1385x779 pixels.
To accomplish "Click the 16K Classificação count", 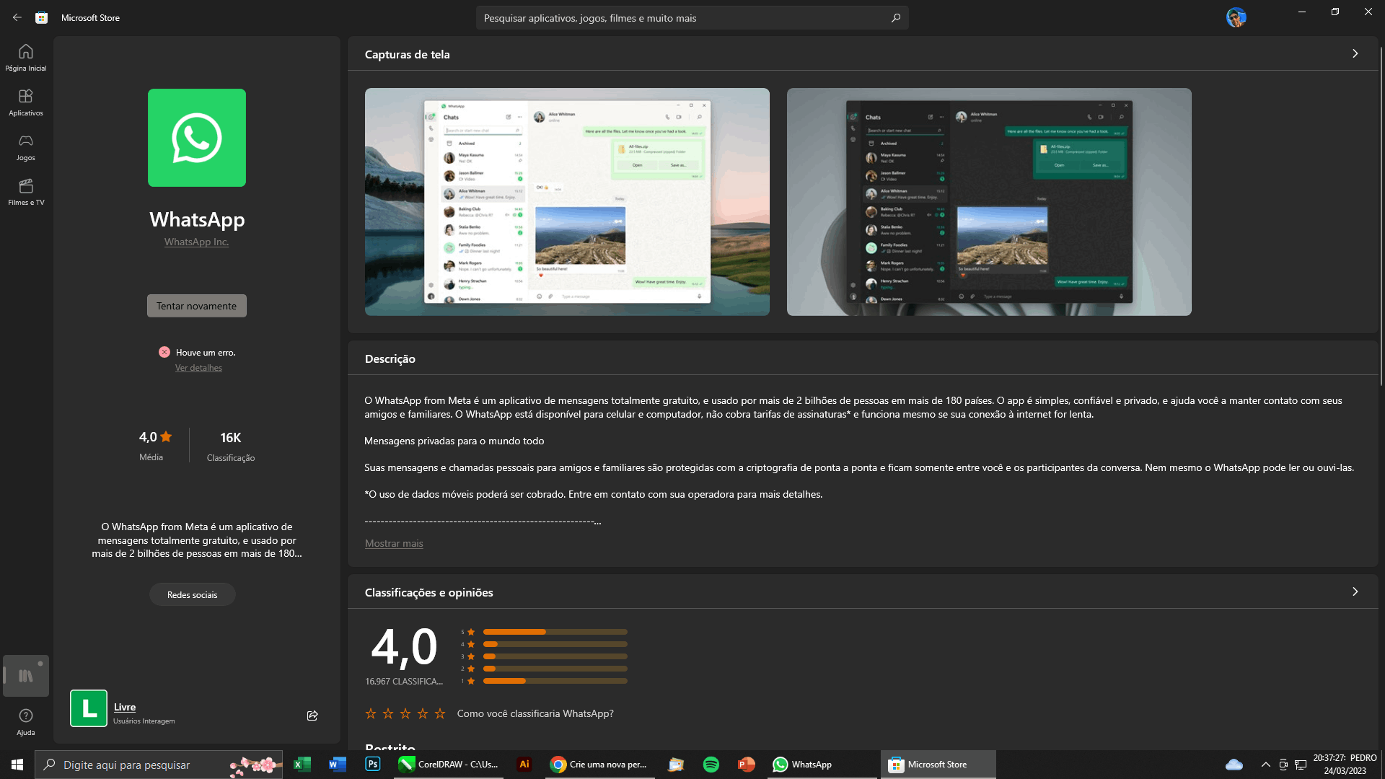I will pos(231,446).
